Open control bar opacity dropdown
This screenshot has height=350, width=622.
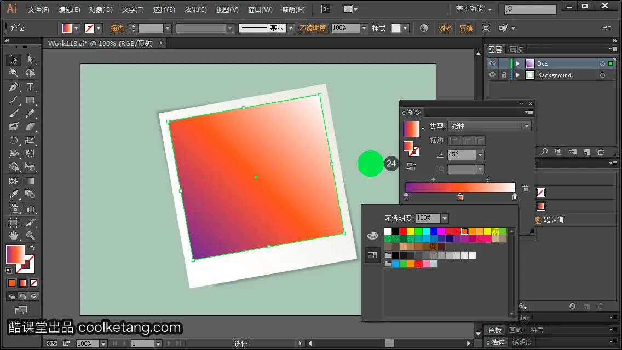coord(364,28)
